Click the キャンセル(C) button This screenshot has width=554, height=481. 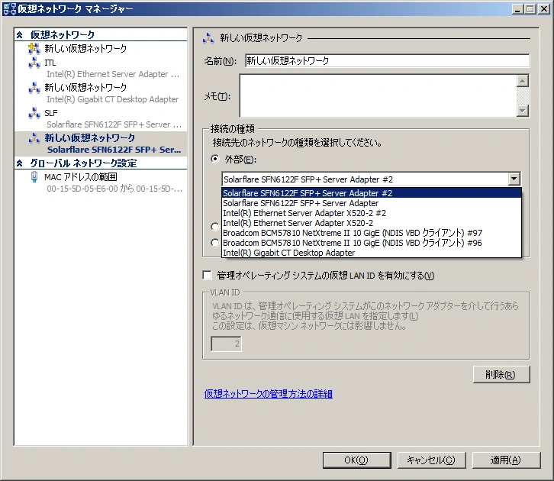431,460
